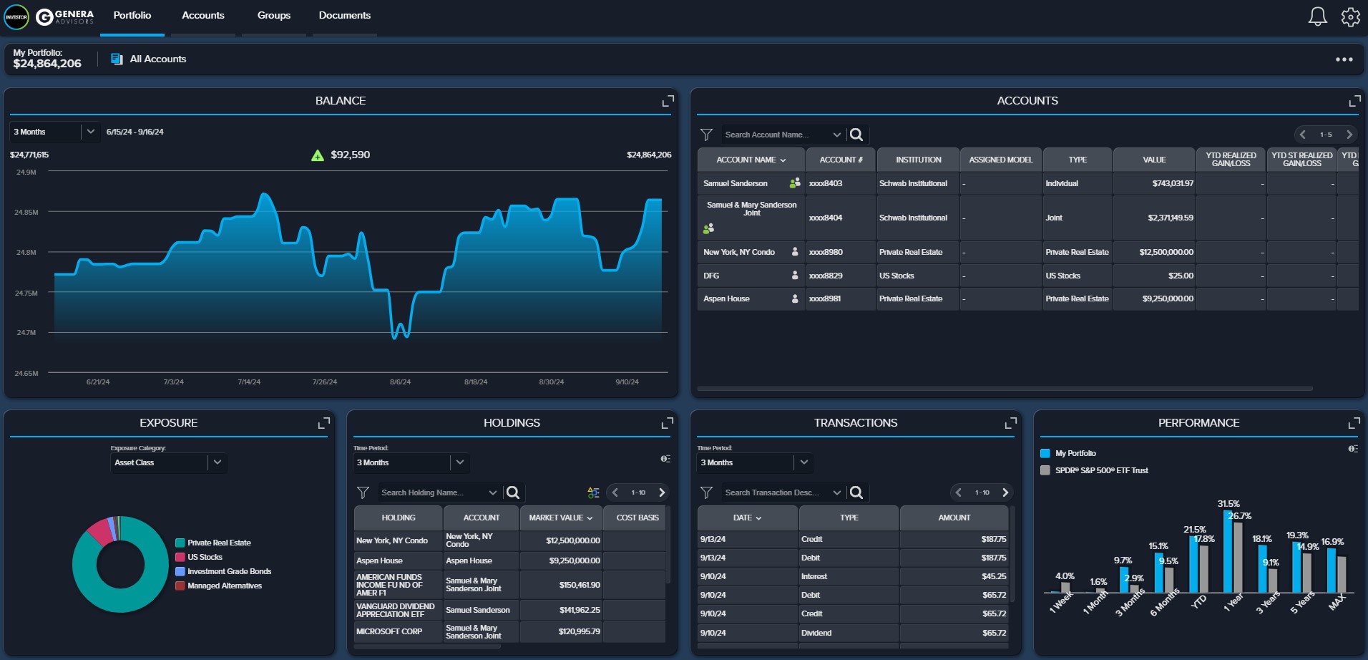Click the Search Transaction Description field
1368x660 pixels.
(778, 492)
